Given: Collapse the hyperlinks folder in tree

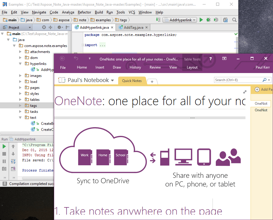Looking at the screenshot, I should coord(20,64).
